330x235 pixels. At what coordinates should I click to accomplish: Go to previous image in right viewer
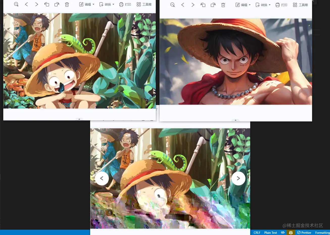coord(183,5)
